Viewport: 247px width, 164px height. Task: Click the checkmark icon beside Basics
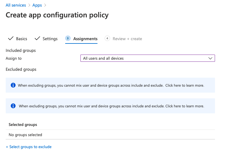[x=10, y=39]
